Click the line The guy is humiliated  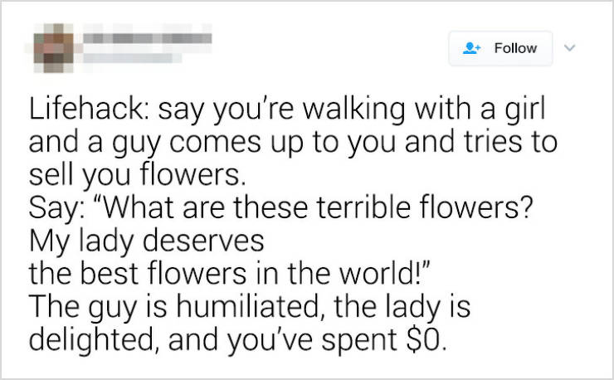tap(250, 307)
